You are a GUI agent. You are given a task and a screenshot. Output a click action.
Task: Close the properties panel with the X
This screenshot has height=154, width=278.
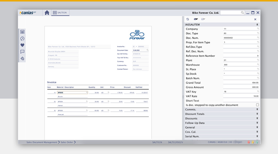pyautogui.click(x=255, y=19)
